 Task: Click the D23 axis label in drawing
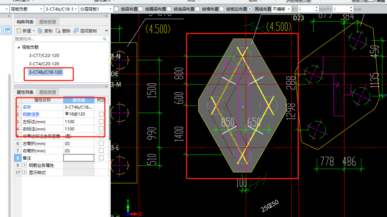(299, 18)
